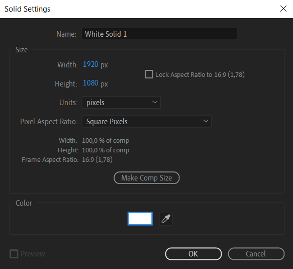Close the Solid Settings dialog with X
Viewport: 293px width, 269px height.
point(283,9)
